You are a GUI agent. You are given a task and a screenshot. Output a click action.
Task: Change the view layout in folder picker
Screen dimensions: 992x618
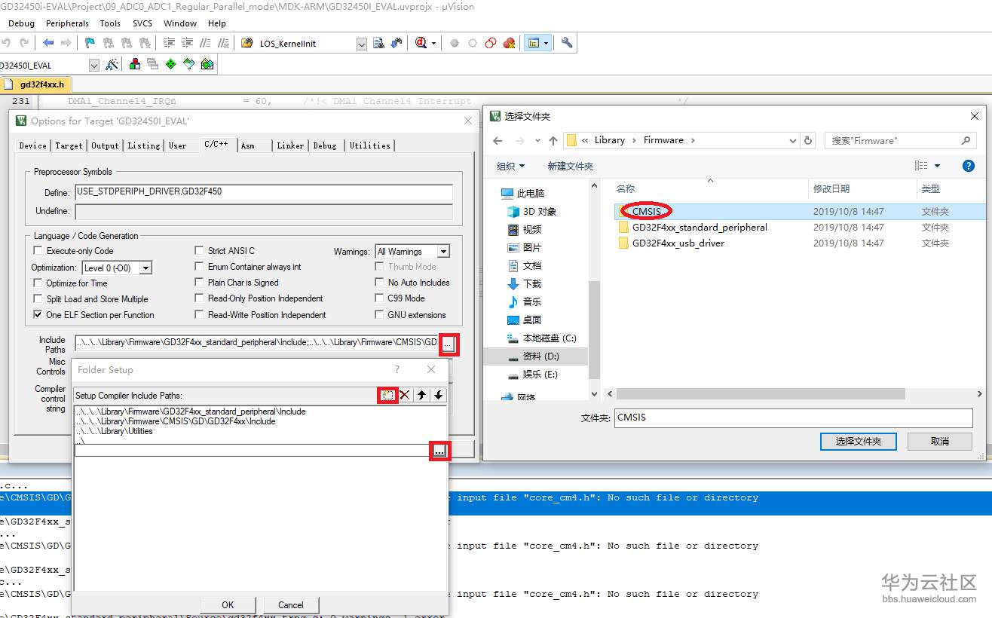(921, 166)
